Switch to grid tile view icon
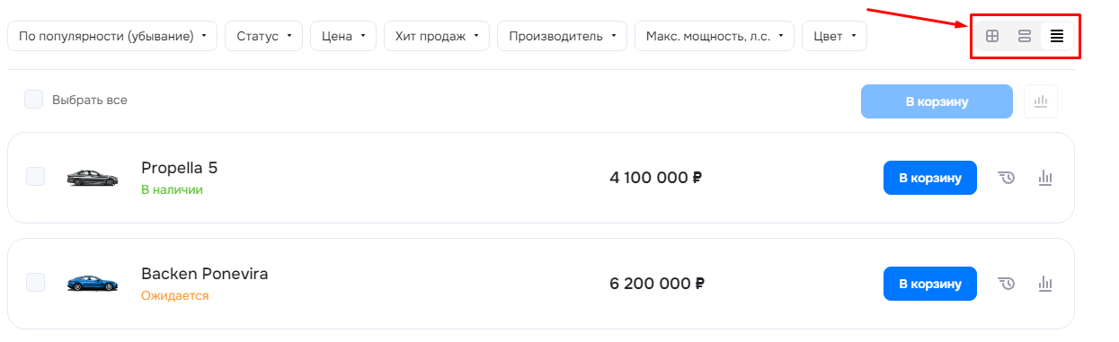This screenshot has width=1119, height=342. [x=992, y=37]
